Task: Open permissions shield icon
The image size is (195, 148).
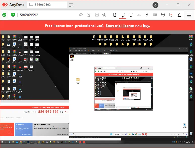Action: 163,15
